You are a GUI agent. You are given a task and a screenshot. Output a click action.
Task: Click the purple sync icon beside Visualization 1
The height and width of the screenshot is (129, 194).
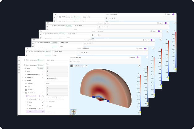click(x=40, y=96)
